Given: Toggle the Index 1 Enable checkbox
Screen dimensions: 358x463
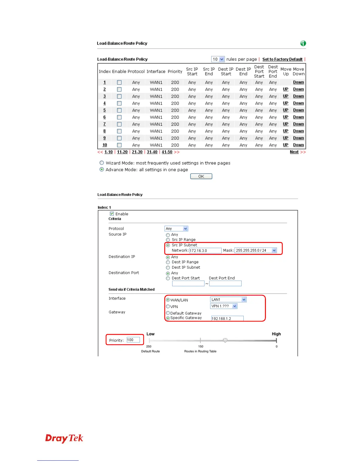Looking at the screenshot, I should coord(112,214).
